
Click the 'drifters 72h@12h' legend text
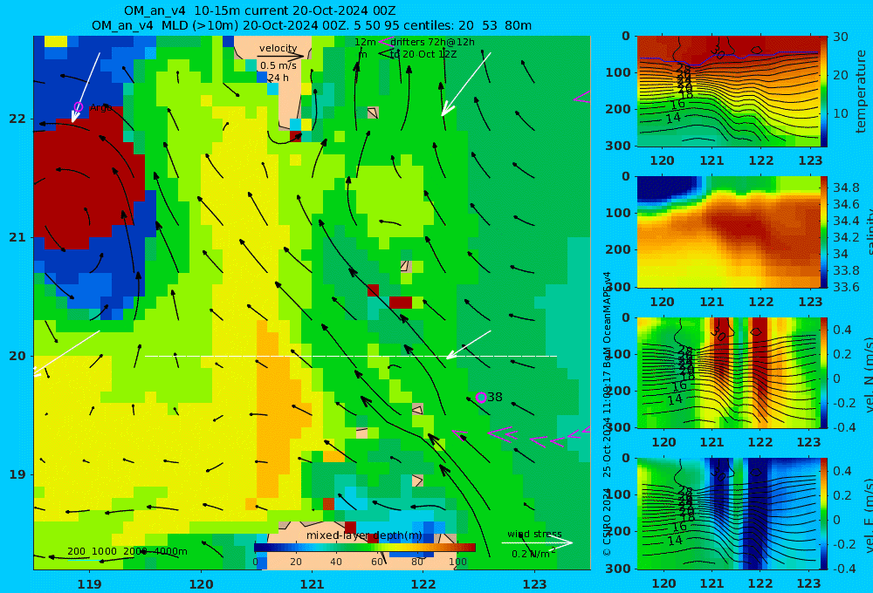tap(433, 42)
